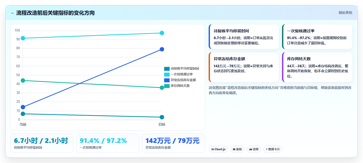Click the 目标 x-axis label
The image size is (363, 163).
(x=162, y=124)
